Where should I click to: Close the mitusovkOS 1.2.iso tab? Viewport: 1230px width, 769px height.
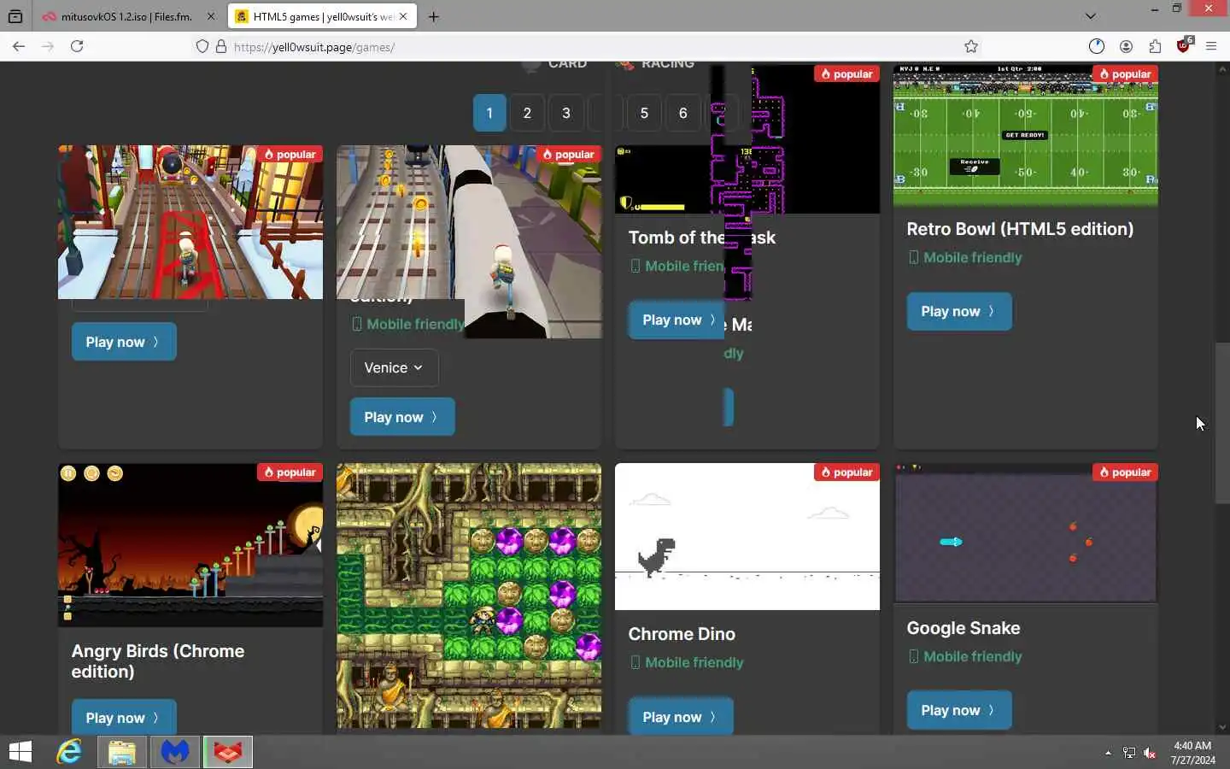pyautogui.click(x=211, y=16)
